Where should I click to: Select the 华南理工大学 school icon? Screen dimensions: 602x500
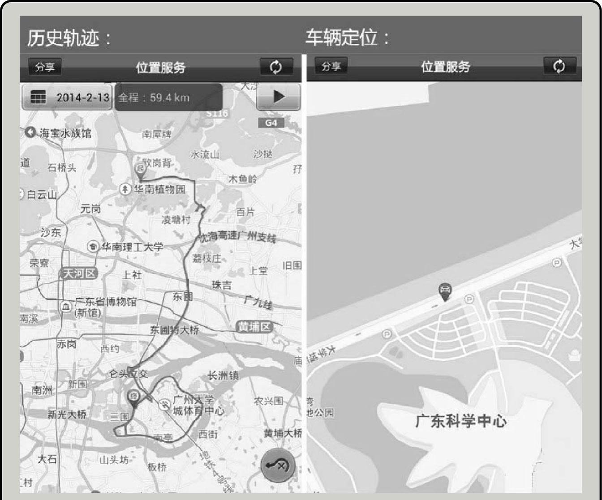click(93, 247)
